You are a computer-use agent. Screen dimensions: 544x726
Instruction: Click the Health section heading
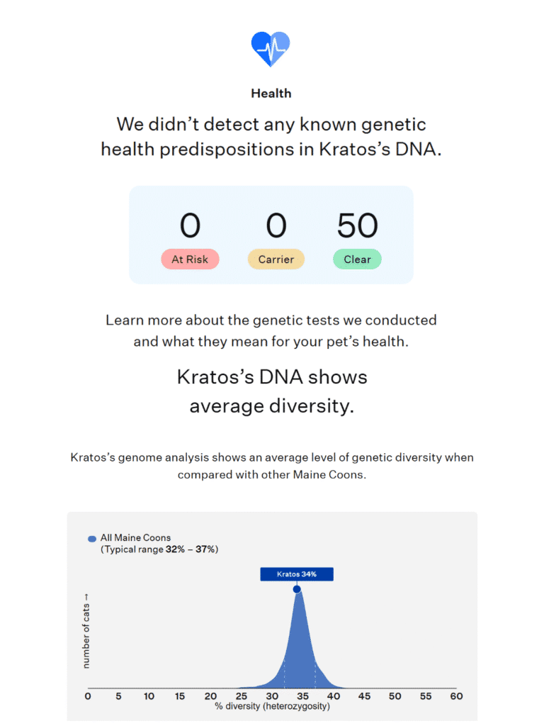[271, 94]
